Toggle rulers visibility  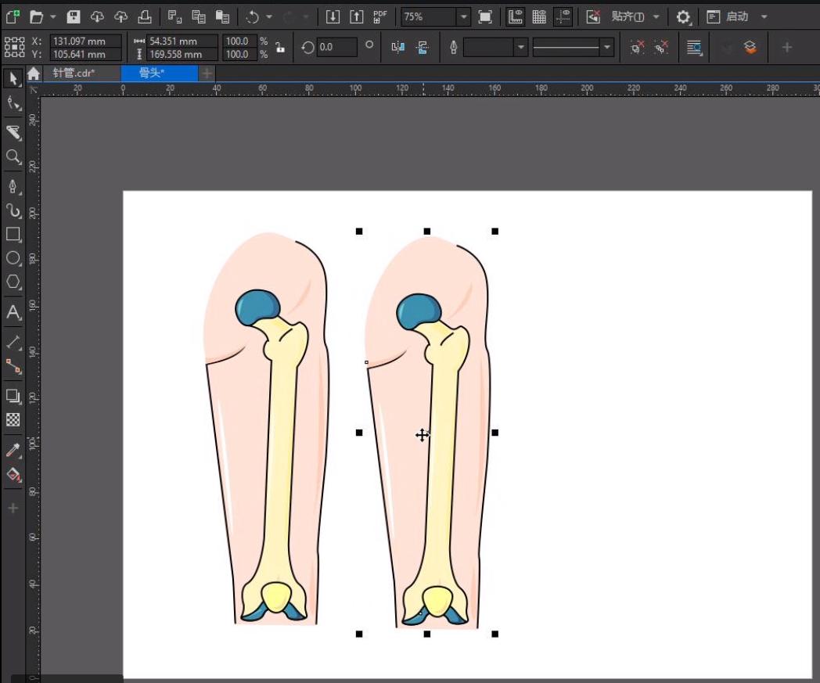coord(516,16)
